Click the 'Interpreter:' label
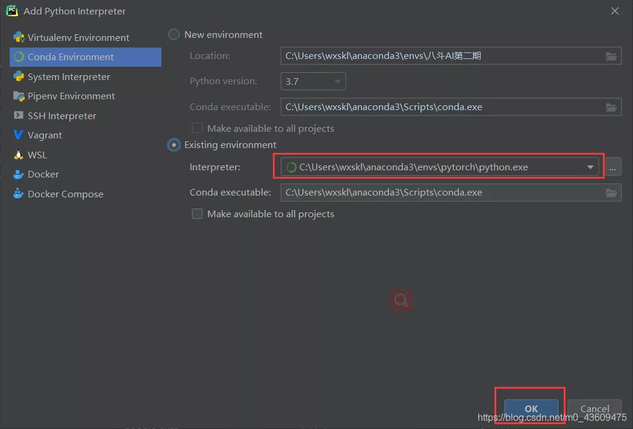 tap(215, 167)
